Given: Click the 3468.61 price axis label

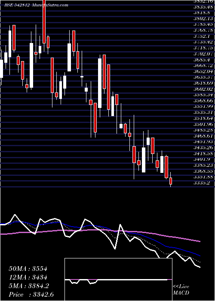Looking at the screenshot, I should click(203, 136).
